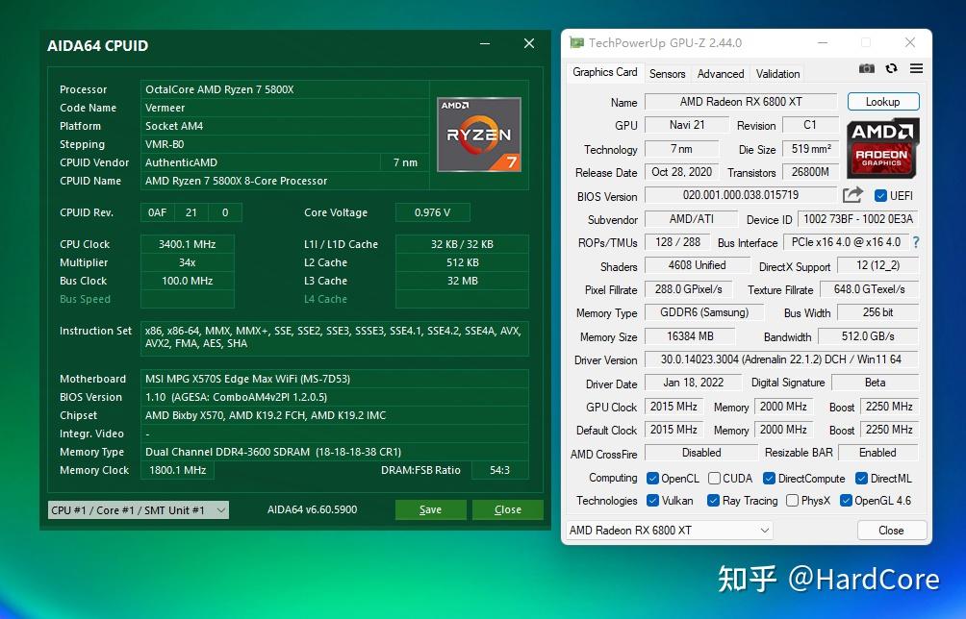Click the Driver Date value Jan 18, 2022
The width and height of the screenshot is (966, 619).
[x=693, y=383]
